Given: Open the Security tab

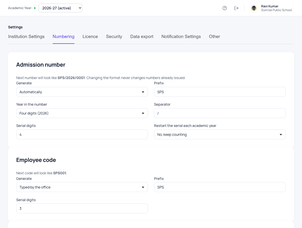Looking at the screenshot, I should point(114,36).
